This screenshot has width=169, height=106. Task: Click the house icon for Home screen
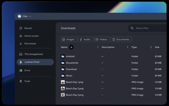pyautogui.click(x=21, y=36)
